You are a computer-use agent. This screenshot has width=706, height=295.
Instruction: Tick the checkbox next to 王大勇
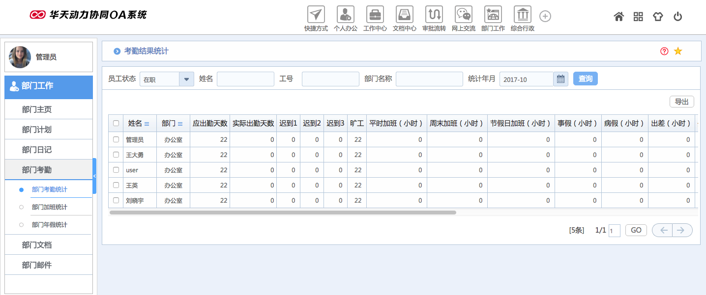click(116, 155)
